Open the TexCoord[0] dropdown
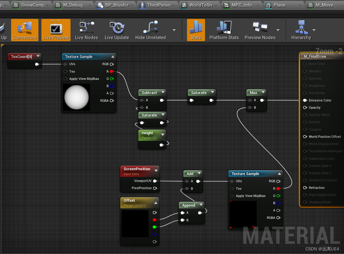 (x=38, y=56)
